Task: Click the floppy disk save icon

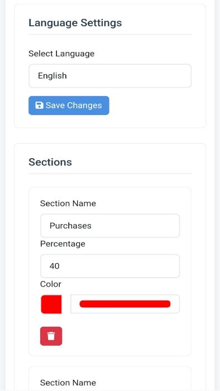Action: 39,105
